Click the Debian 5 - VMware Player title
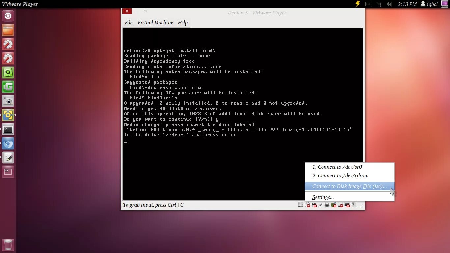Image resolution: width=450 pixels, height=253 pixels. [257, 13]
